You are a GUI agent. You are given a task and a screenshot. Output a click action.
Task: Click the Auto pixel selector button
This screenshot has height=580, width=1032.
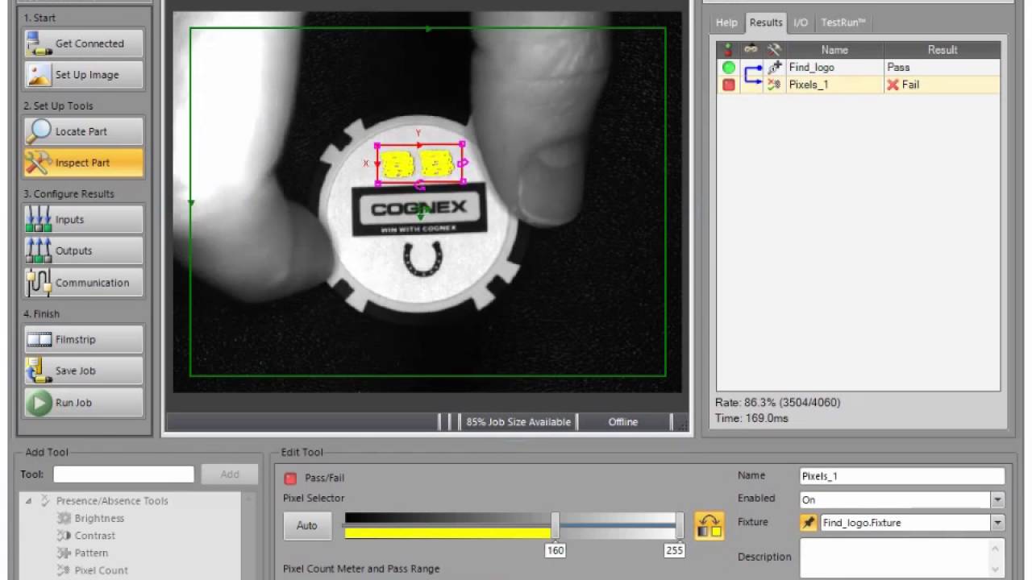point(307,525)
